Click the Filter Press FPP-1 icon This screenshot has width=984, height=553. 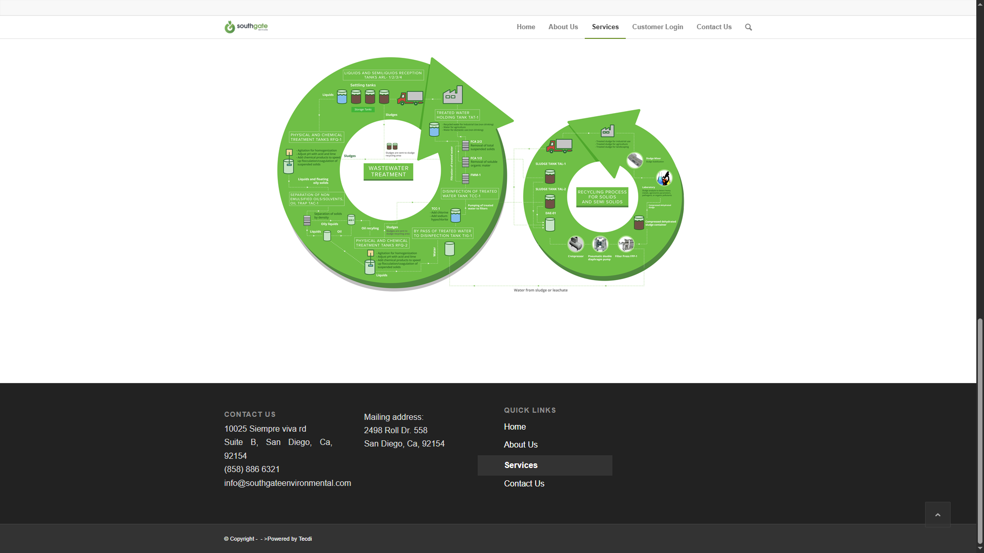tap(626, 244)
